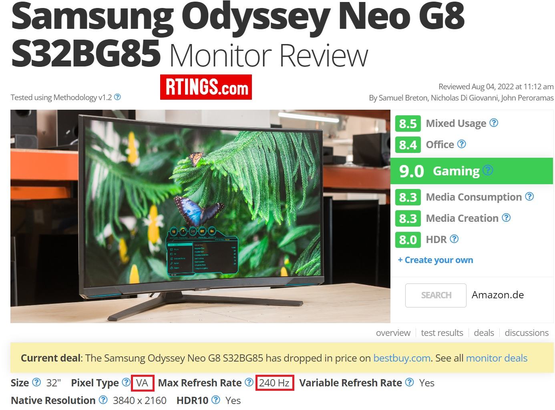The height and width of the screenshot is (410, 555).
Task: Click the HDR10 help icon
Action: tap(216, 400)
